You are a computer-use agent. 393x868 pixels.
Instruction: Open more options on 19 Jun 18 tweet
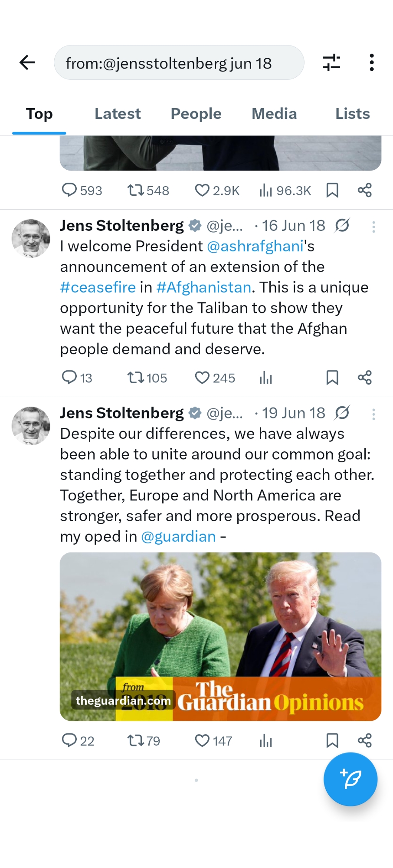point(373,414)
